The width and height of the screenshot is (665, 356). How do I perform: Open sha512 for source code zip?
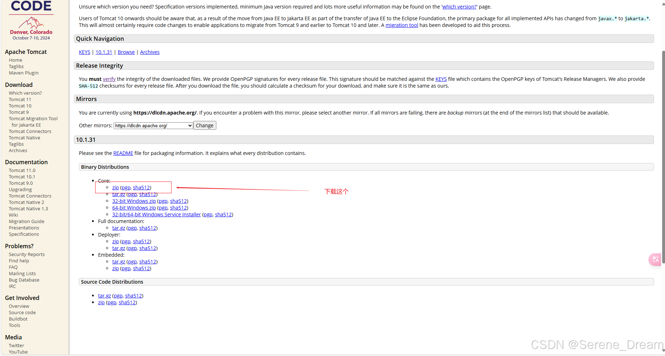127,302
